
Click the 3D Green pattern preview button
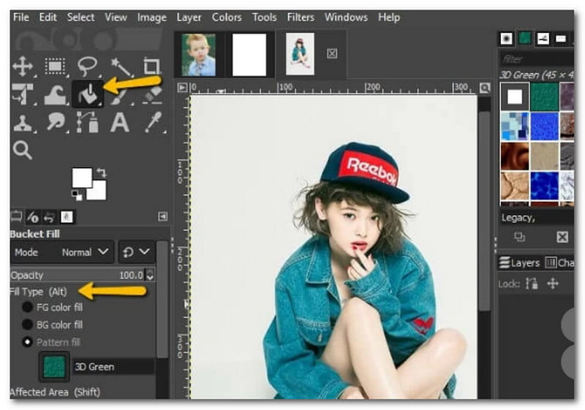pyautogui.click(x=54, y=367)
